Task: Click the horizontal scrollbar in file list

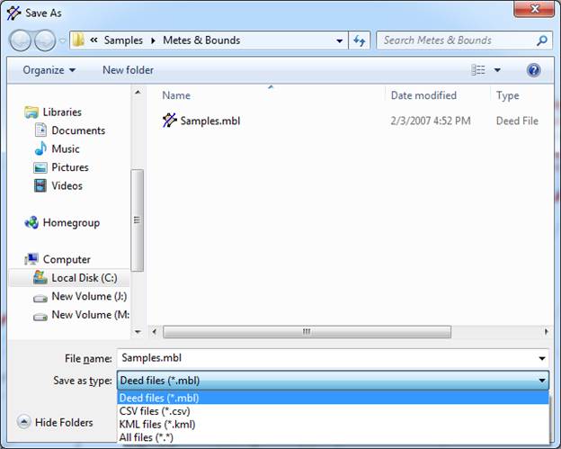Action: click(306, 331)
